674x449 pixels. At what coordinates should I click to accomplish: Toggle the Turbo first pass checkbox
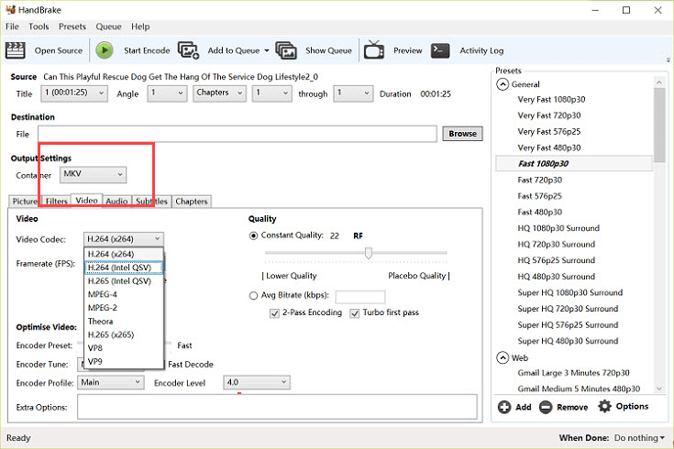pyautogui.click(x=355, y=313)
